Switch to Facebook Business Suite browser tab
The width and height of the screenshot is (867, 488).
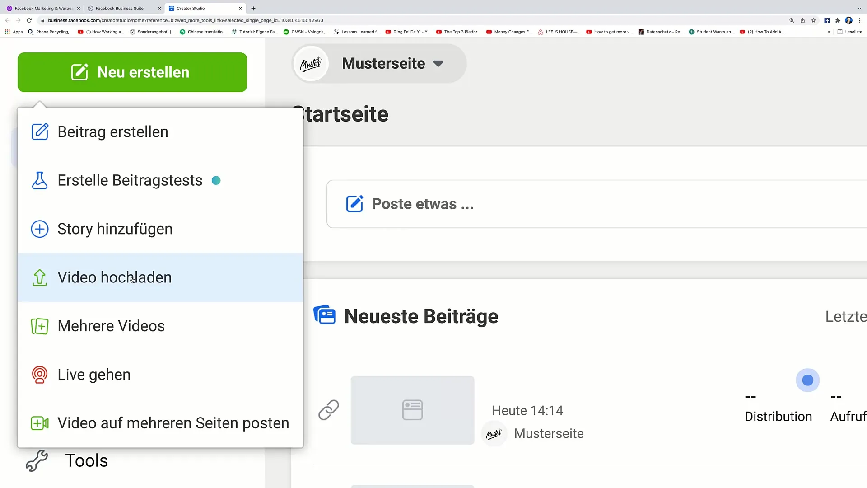pos(120,9)
